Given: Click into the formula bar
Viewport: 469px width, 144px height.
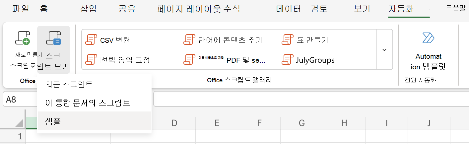Looking at the screenshot, I should 311,100.
